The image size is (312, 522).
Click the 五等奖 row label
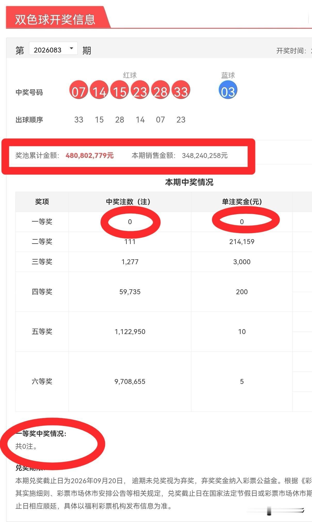click(42, 331)
